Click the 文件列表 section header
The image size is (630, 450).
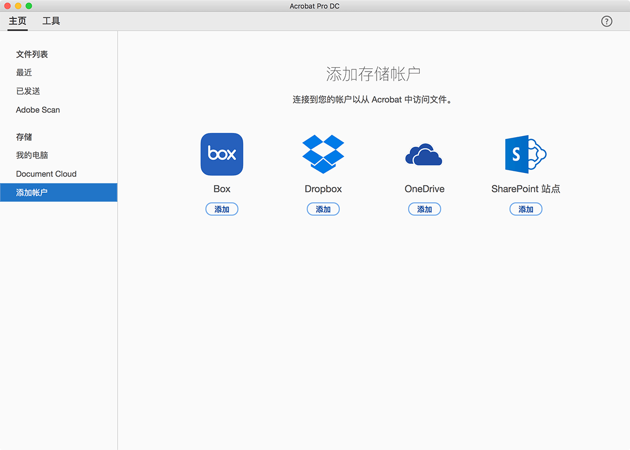tap(32, 54)
